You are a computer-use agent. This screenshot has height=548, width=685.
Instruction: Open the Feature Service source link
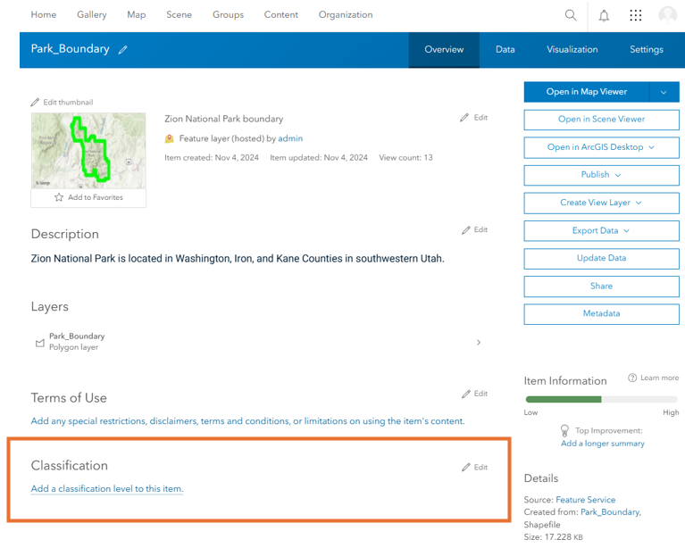585,500
